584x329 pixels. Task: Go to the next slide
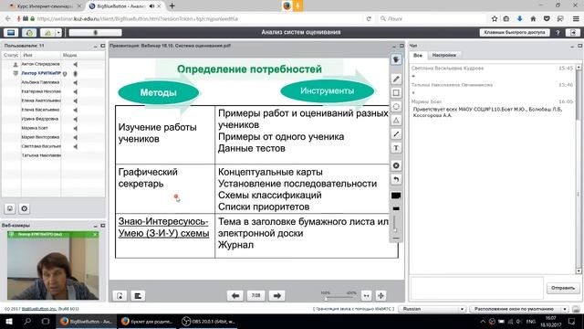[276, 295]
